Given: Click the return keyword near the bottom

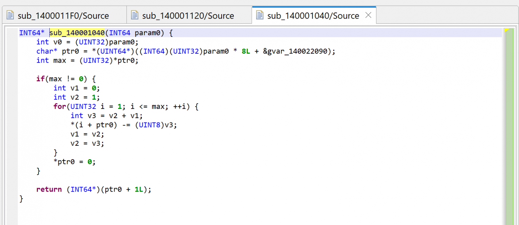Looking at the screenshot, I should click(49, 189).
